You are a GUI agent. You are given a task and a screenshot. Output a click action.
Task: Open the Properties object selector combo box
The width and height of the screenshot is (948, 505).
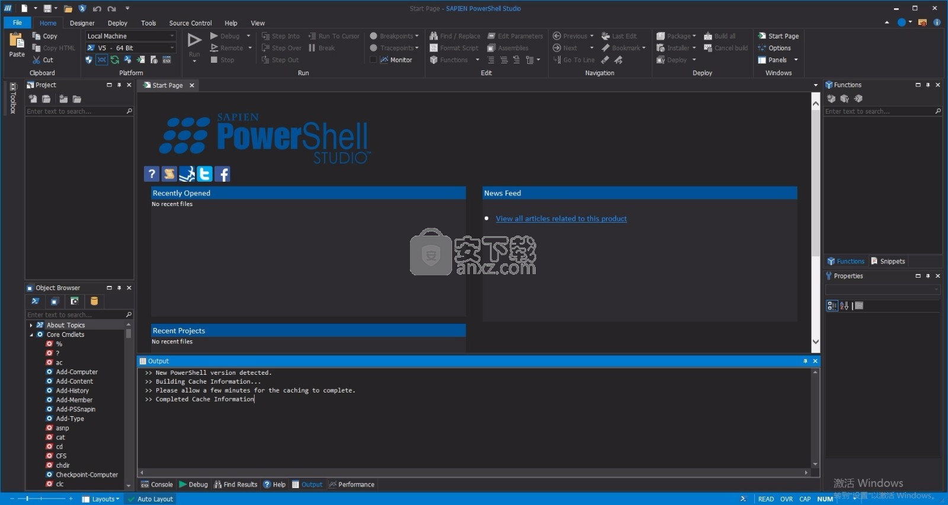tap(883, 290)
